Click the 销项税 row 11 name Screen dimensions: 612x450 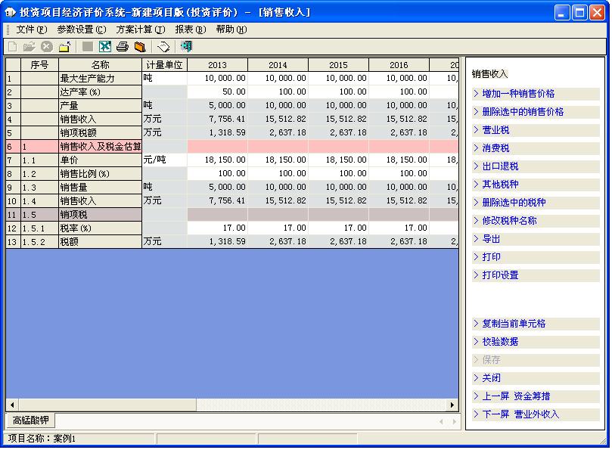(101, 214)
